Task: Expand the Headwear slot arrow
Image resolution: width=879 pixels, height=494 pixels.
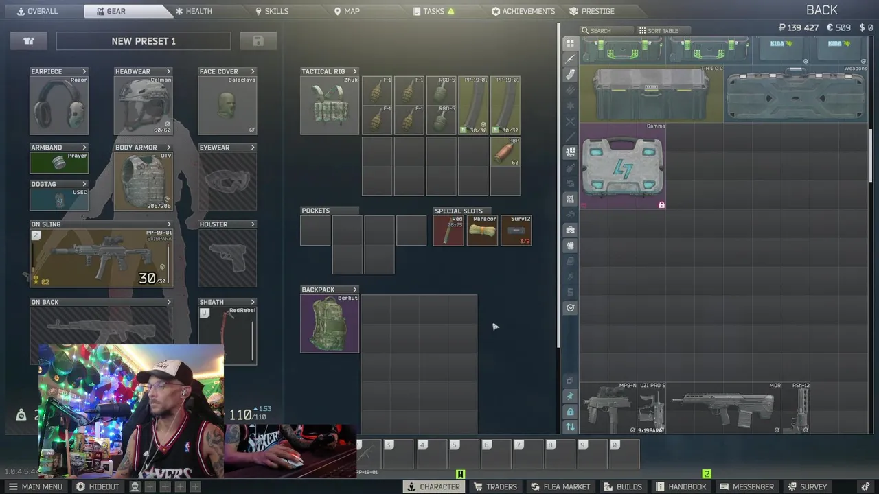Action: tap(168, 71)
